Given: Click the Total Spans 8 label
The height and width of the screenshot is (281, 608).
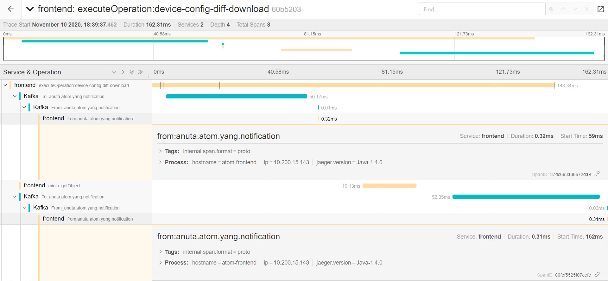Looking at the screenshot, I should point(253,25).
